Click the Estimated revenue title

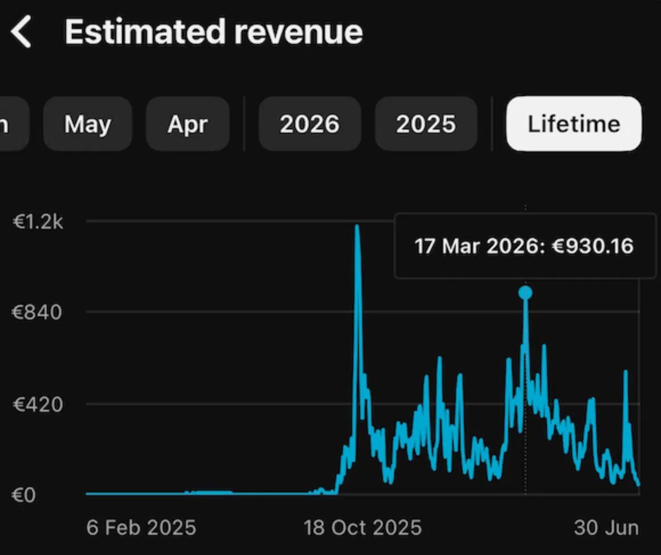click(x=214, y=31)
